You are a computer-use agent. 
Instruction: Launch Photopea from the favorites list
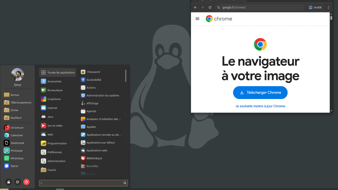click(x=16, y=151)
